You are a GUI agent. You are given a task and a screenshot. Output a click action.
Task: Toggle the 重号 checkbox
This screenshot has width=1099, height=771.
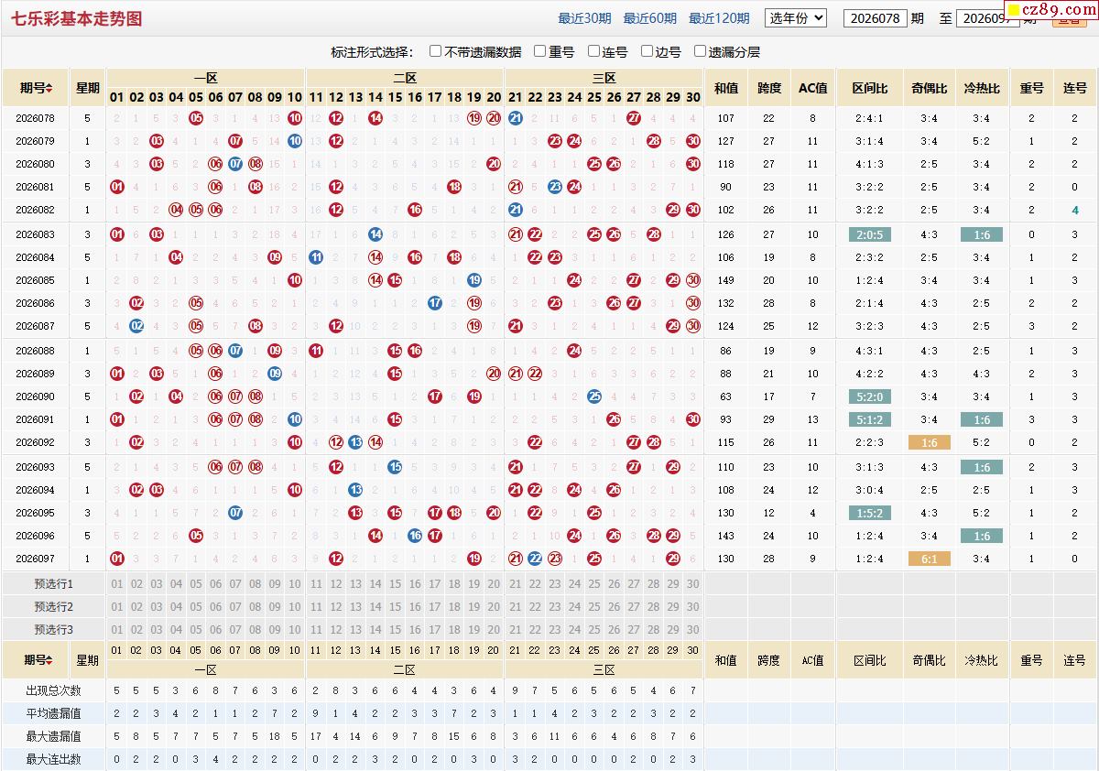(x=540, y=51)
